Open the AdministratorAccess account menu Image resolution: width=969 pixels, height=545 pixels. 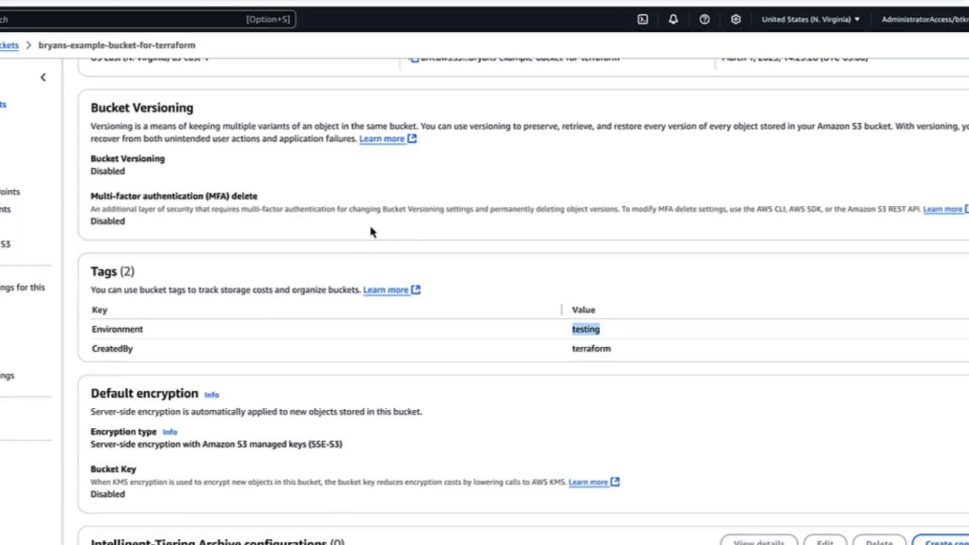pyautogui.click(x=925, y=19)
